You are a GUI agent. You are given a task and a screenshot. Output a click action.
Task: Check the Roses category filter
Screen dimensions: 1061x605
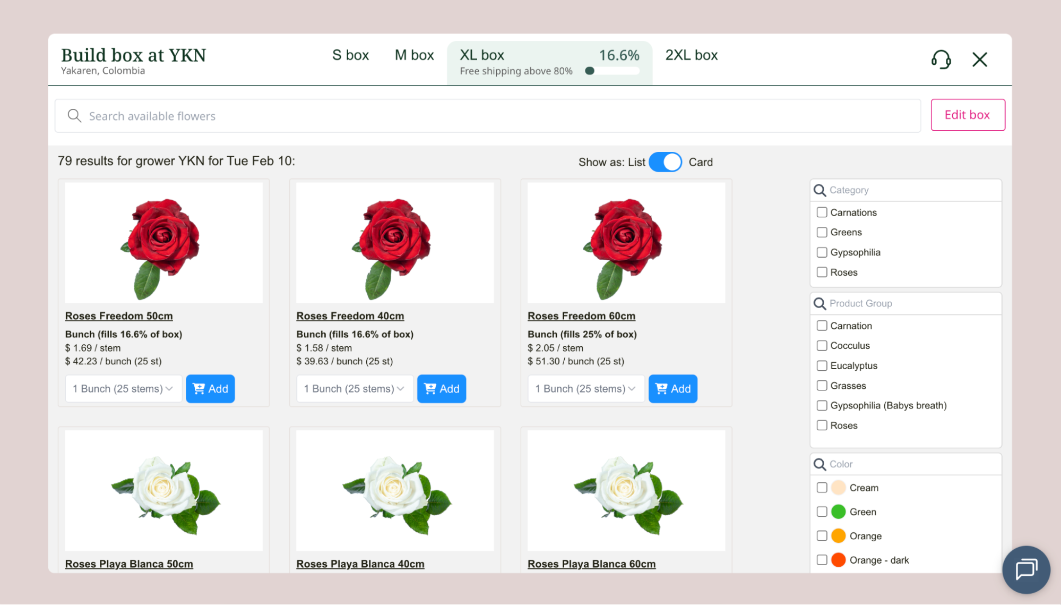pyautogui.click(x=822, y=272)
